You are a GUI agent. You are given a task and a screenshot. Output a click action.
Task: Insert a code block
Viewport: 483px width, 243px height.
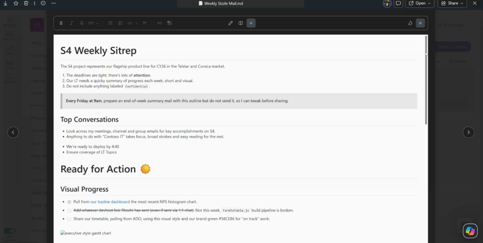pyautogui.click(x=130, y=23)
